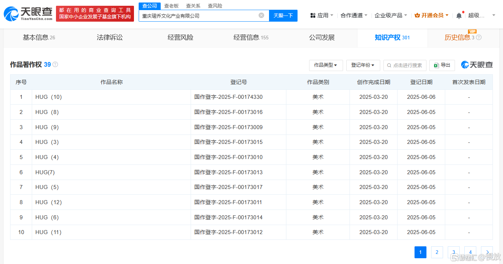Screen dimensions: 503x264
Task: Click work name HUG（12）
Action: (49, 202)
